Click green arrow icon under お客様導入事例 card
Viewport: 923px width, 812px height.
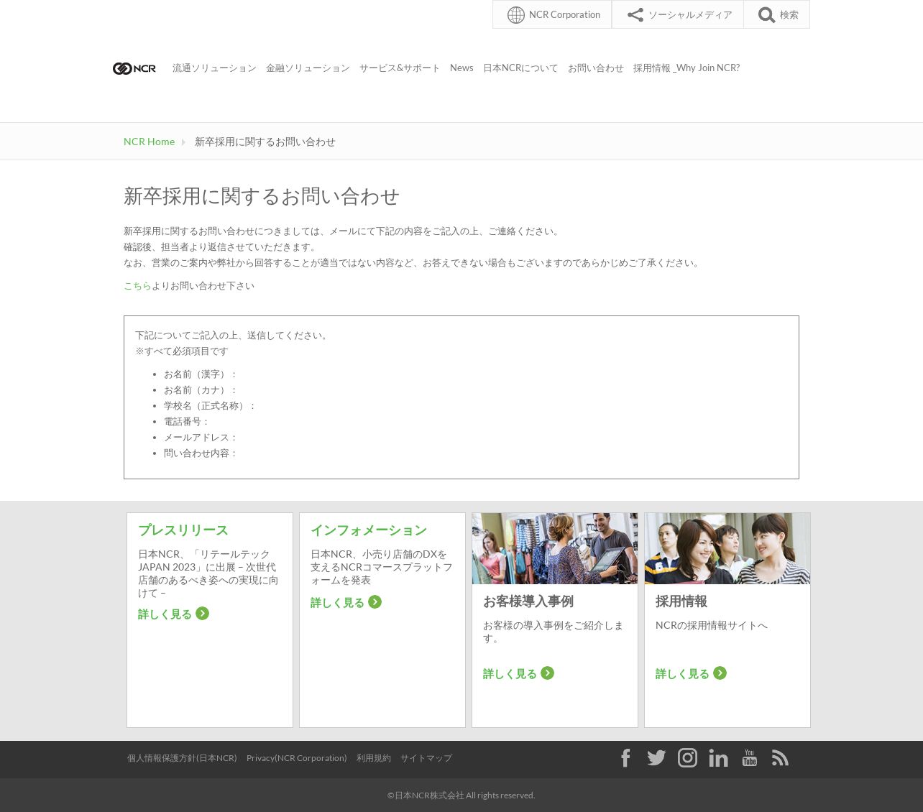point(548,673)
